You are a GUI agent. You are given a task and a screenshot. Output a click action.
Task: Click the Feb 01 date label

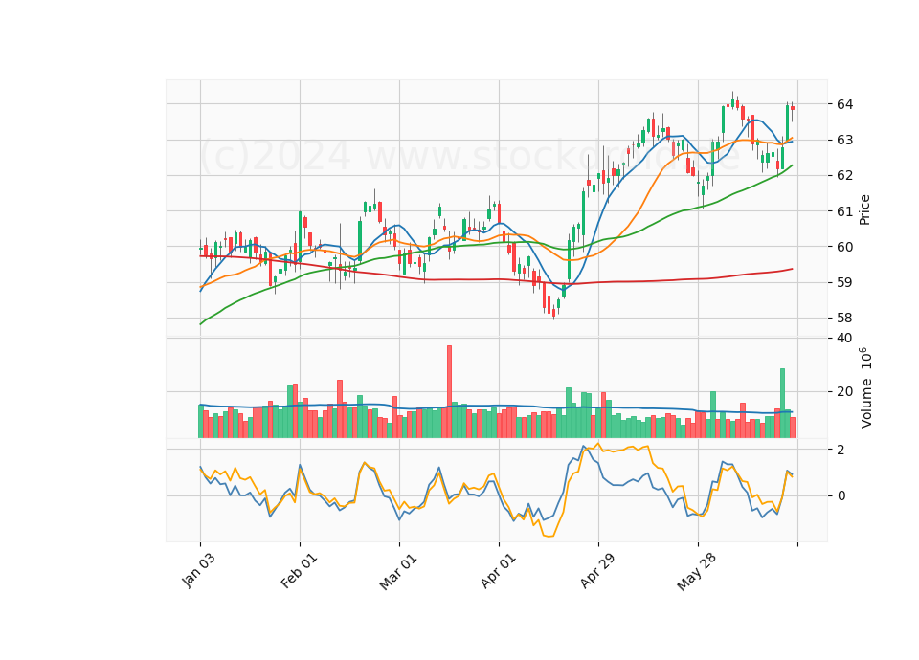tap(299, 570)
